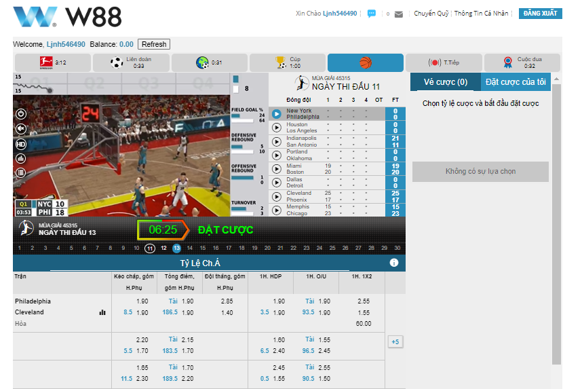The height and width of the screenshot is (389, 563).
Task: Select the basketball sport tab
Action: click(x=366, y=63)
